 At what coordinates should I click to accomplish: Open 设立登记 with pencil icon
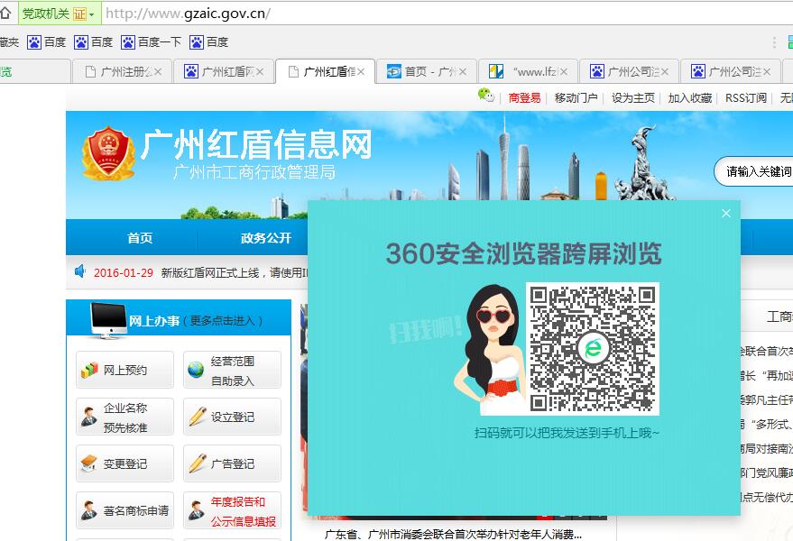click(x=232, y=417)
